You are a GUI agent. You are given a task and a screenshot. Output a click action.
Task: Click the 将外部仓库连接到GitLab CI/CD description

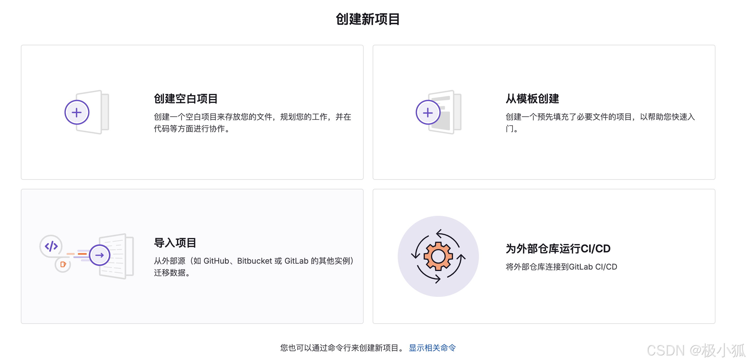(561, 267)
